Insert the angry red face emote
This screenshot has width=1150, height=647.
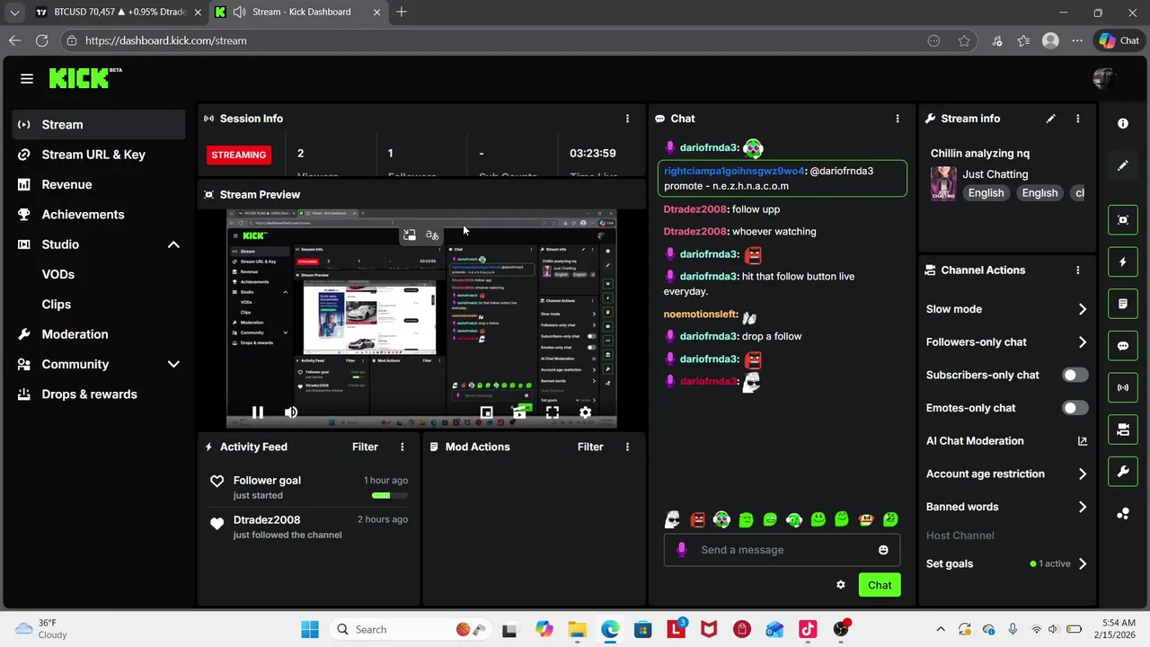pyautogui.click(x=697, y=519)
